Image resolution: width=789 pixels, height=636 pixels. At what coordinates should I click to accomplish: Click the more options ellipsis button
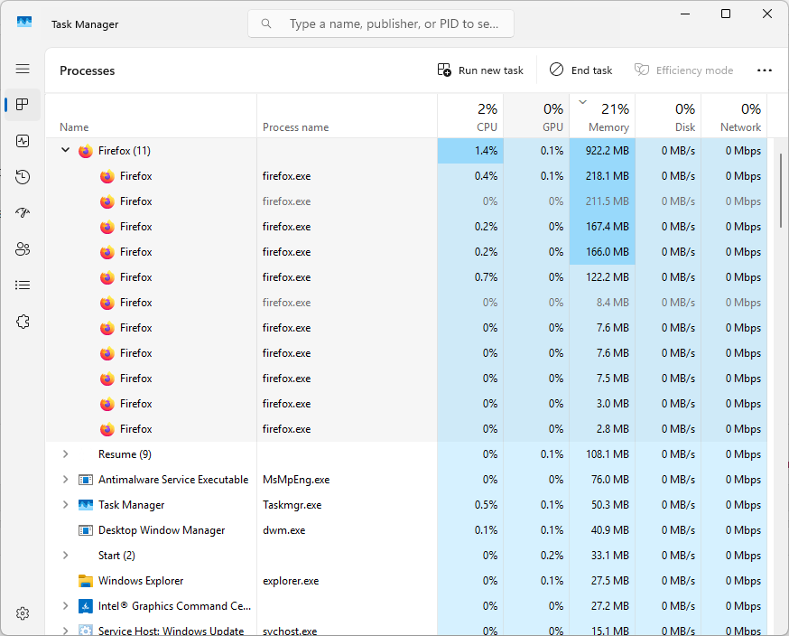click(x=764, y=70)
